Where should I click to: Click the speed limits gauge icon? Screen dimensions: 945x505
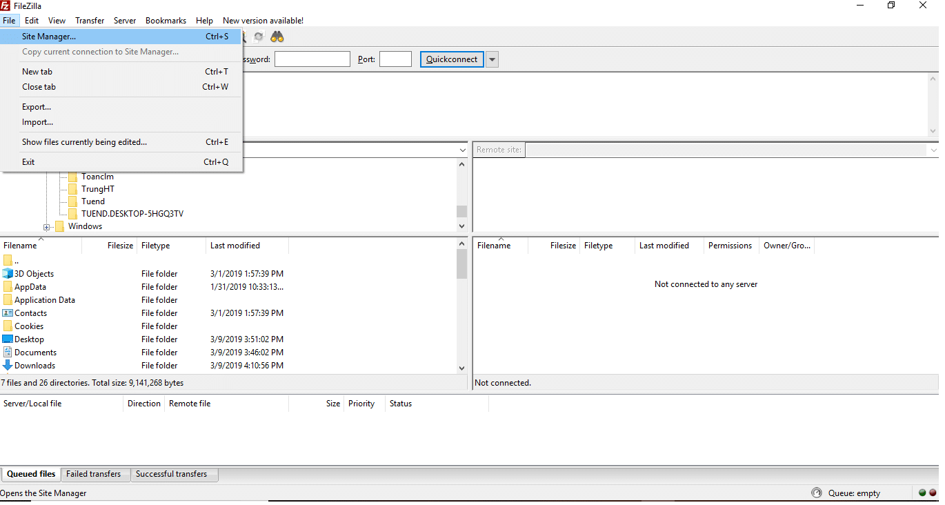pyautogui.click(x=817, y=493)
